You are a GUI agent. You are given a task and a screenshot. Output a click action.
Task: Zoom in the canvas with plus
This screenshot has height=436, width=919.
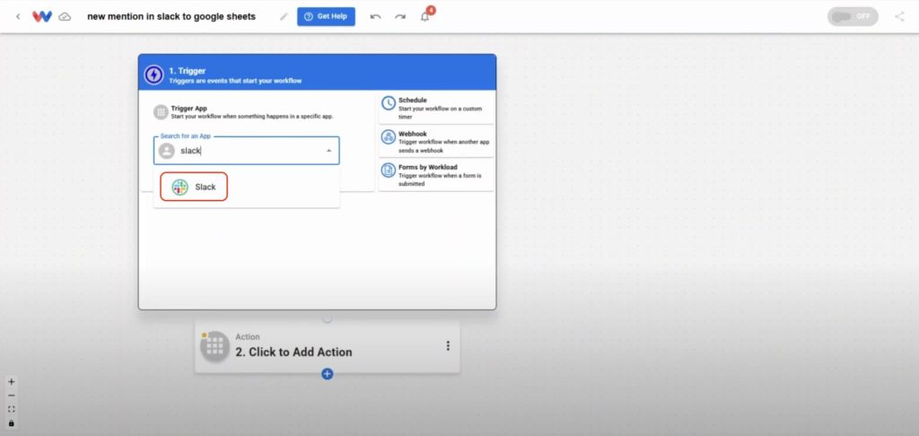pos(11,382)
